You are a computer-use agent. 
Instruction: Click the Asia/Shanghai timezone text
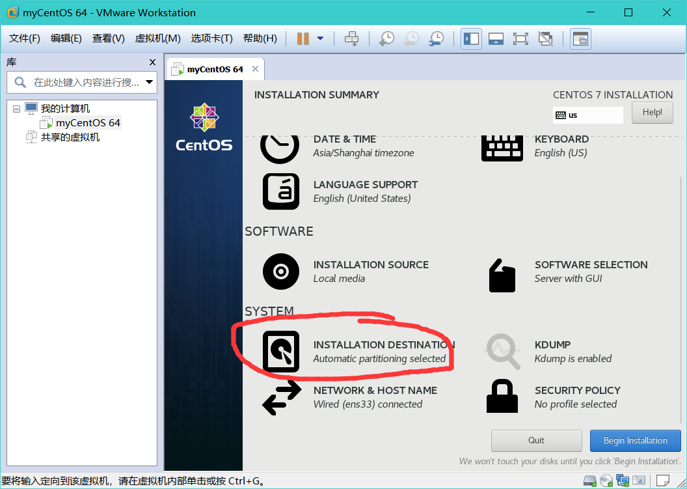[x=363, y=153]
